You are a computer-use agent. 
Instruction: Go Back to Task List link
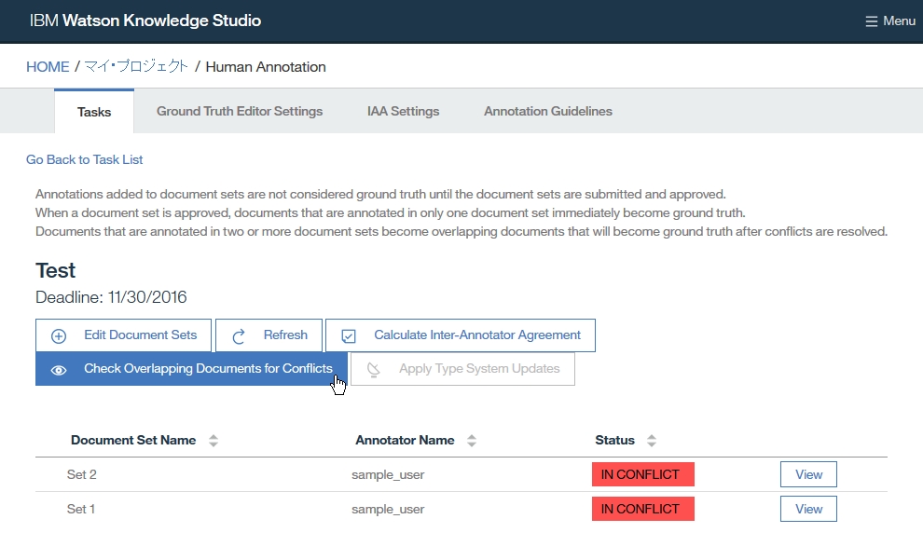click(x=85, y=159)
